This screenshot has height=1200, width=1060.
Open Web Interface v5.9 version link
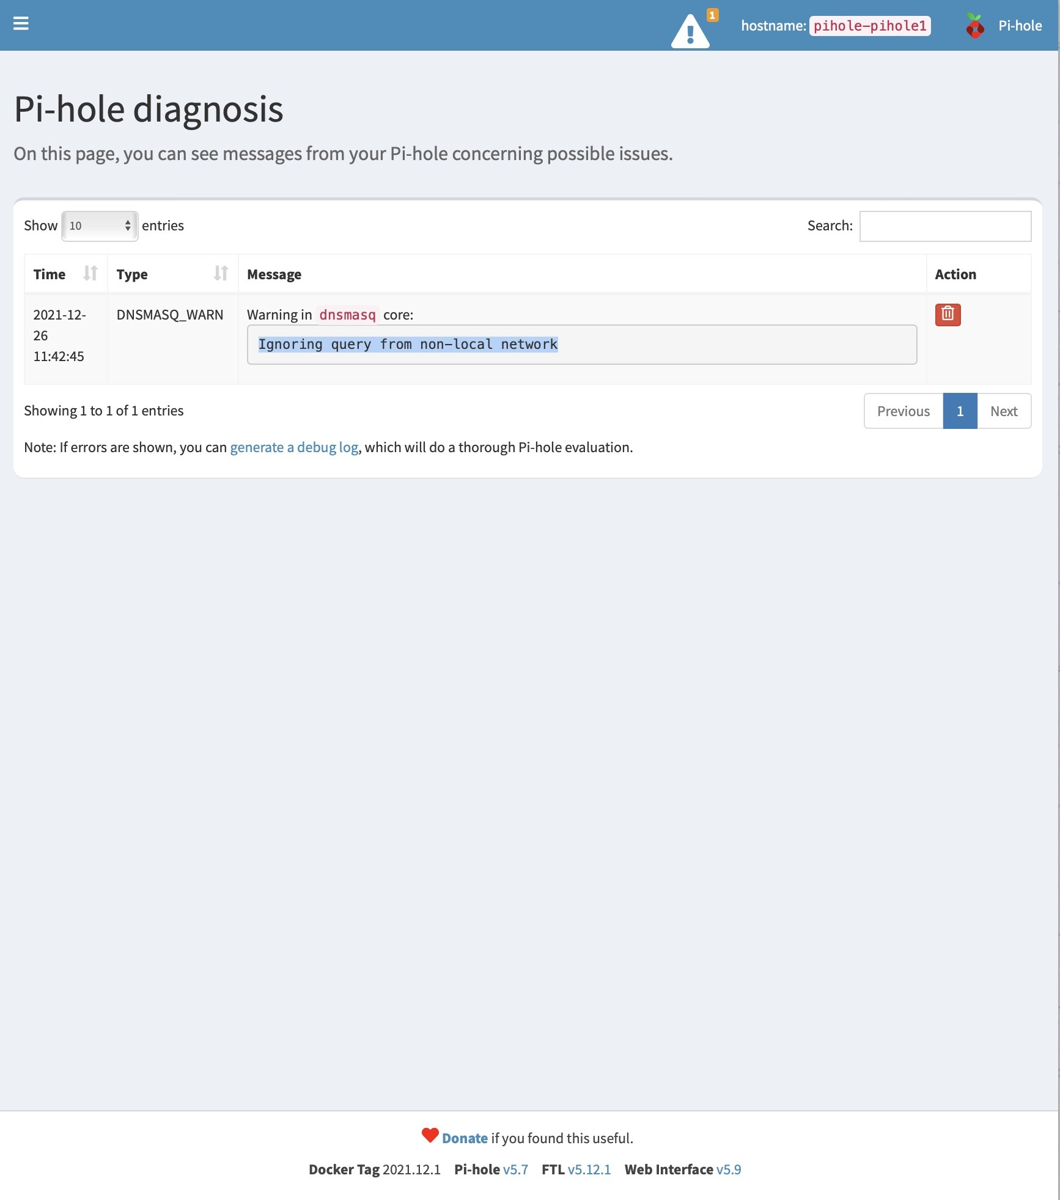(x=728, y=1169)
